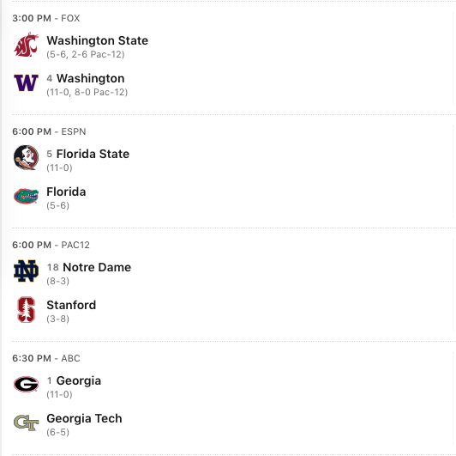The image size is (456, 456).
Task: Select the Georgia Tech team name
Action: pyautogui.click(x=84, y=418)
